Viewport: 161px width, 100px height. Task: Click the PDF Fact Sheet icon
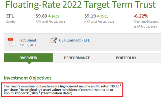[12, 42]
